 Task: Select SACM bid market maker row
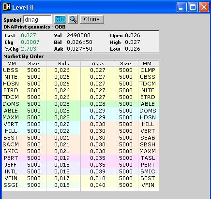[11, 144]
